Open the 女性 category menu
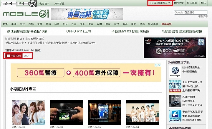The image size is (212, 129). click(x=116, y=24)
